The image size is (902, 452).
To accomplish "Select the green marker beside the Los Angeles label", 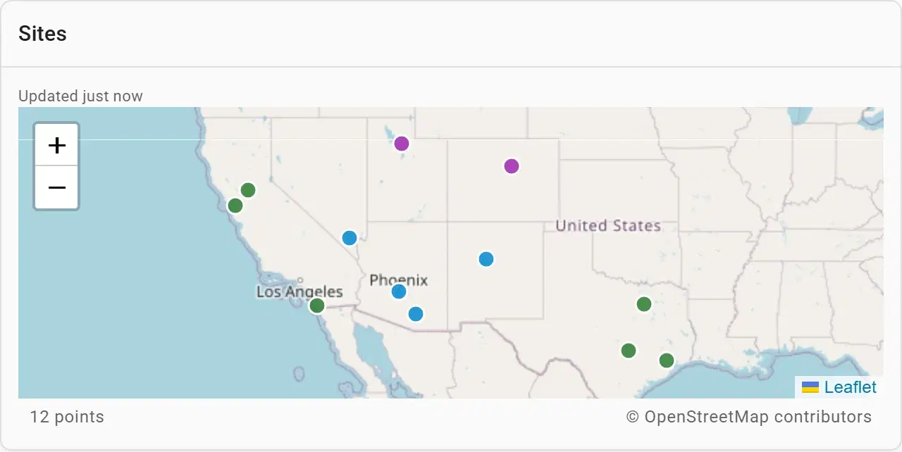I will [x=317, y=306].
